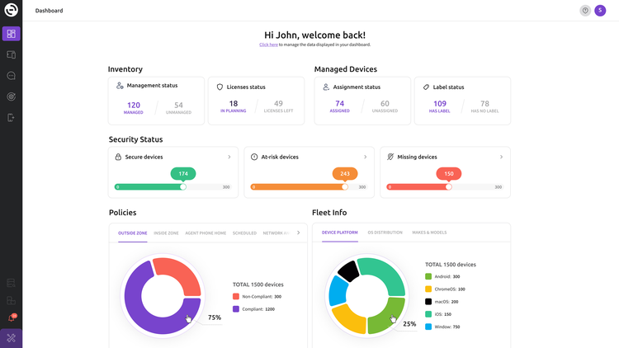Click the Secure devices slider handle
The width and height of the screenshot is (619, 348).
tap(183, 187)
